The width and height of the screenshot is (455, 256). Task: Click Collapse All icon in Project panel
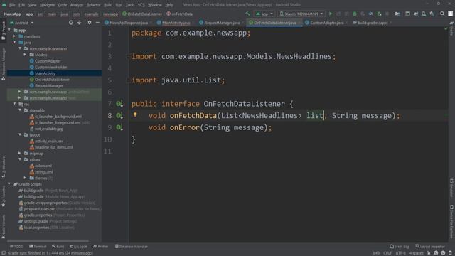tap(79, 22)
